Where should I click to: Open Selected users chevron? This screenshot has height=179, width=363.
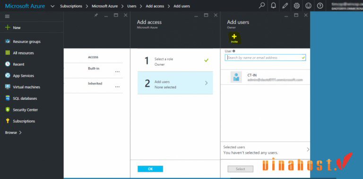(x=308, y=149)
